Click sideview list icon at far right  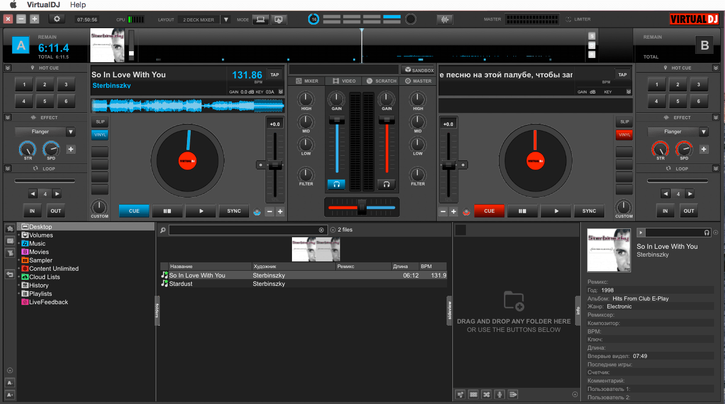(513, 394)
